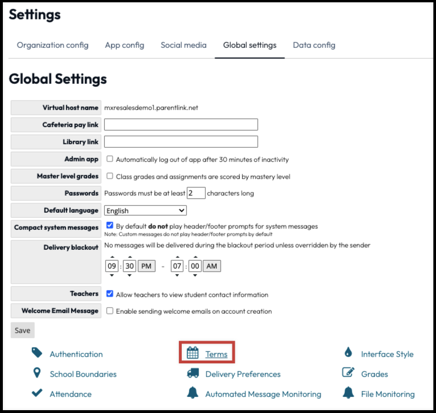Click the Attendance checkmark icon
436x413 pixels.
37,393
